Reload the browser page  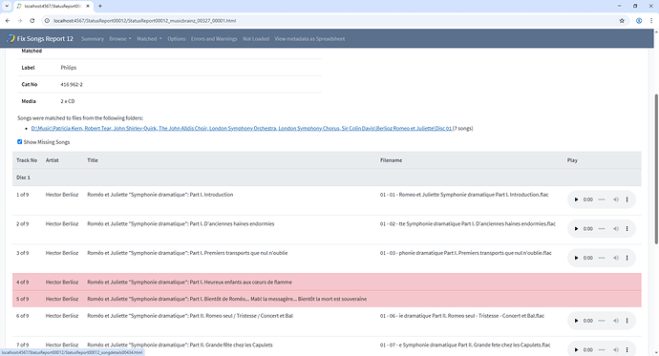tap(32, 21)
